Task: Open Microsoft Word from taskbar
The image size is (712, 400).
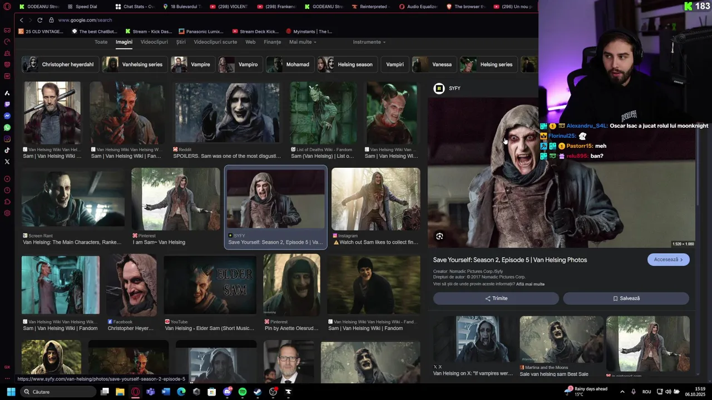Action: pos(166,392)
